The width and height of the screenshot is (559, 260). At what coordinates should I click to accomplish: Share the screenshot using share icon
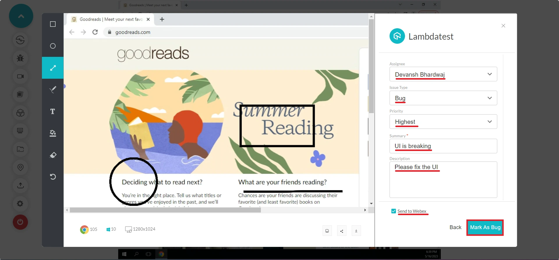coord(342,231)
